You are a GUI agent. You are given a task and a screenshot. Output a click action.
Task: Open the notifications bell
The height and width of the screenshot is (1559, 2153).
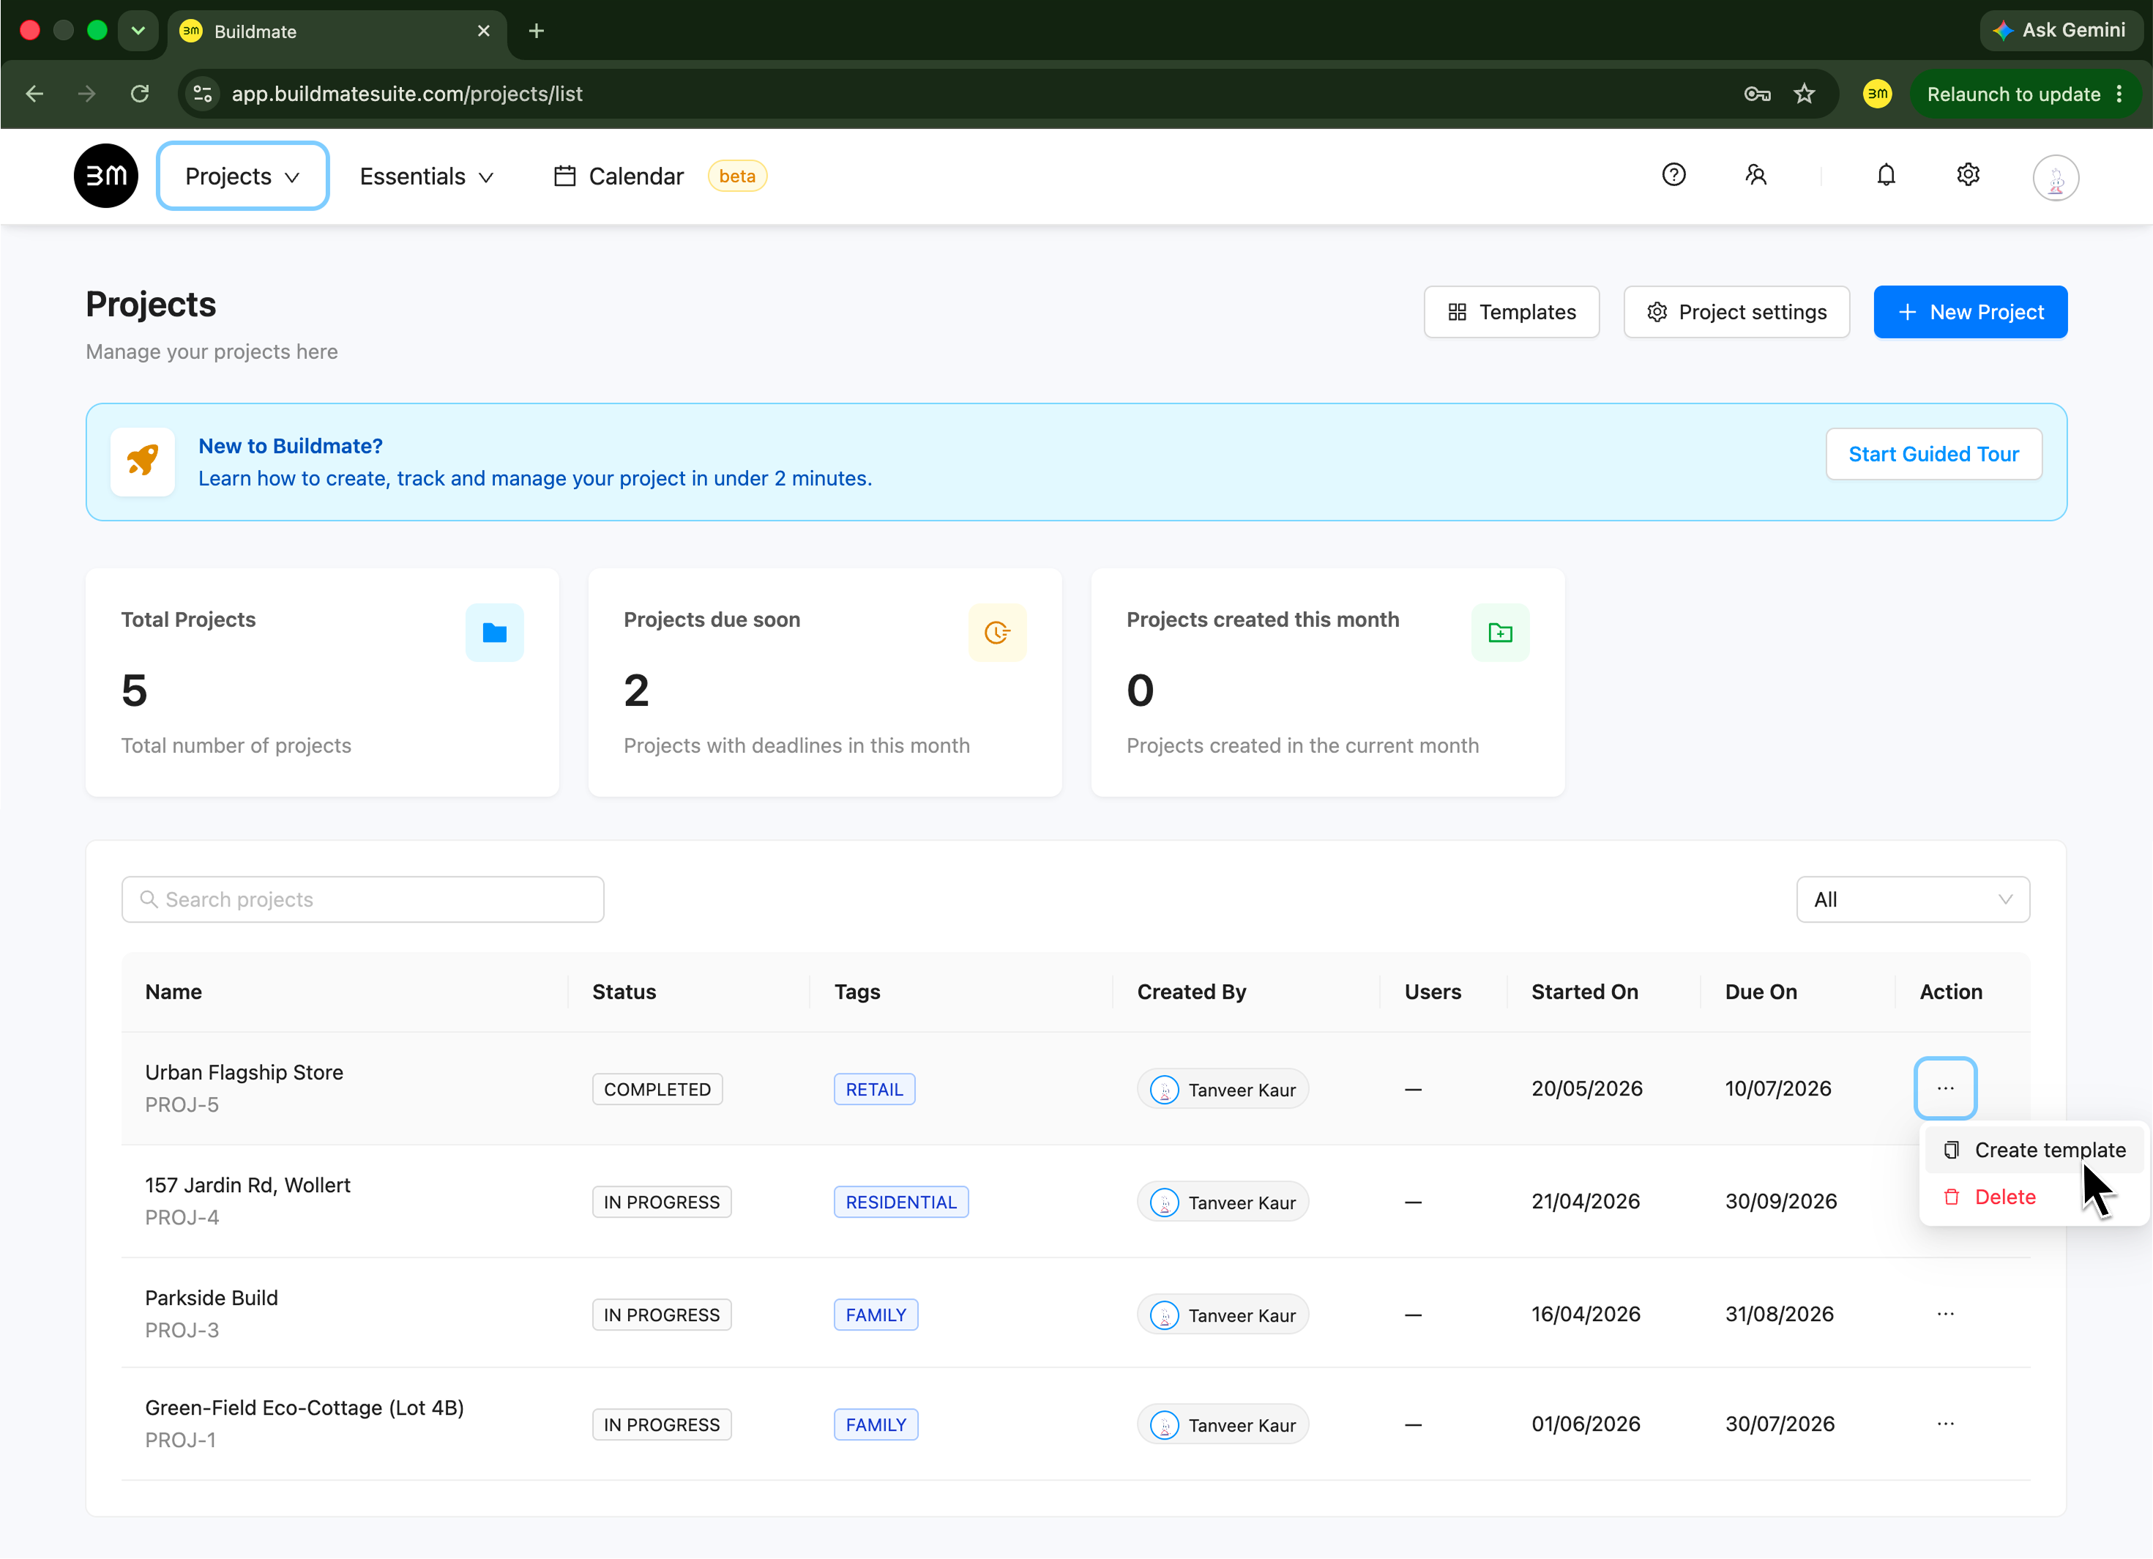tap(1885, 175)
